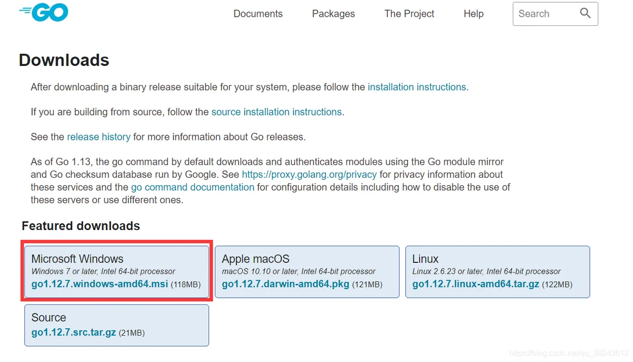The height and width of the screenshot is (362, 633).
Task: Download go1.12.7.windows-amd64.msi
Action: coord(100,284)
